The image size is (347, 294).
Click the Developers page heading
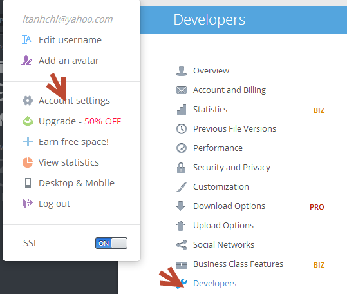pyautogui.click(x=209, y=20)
